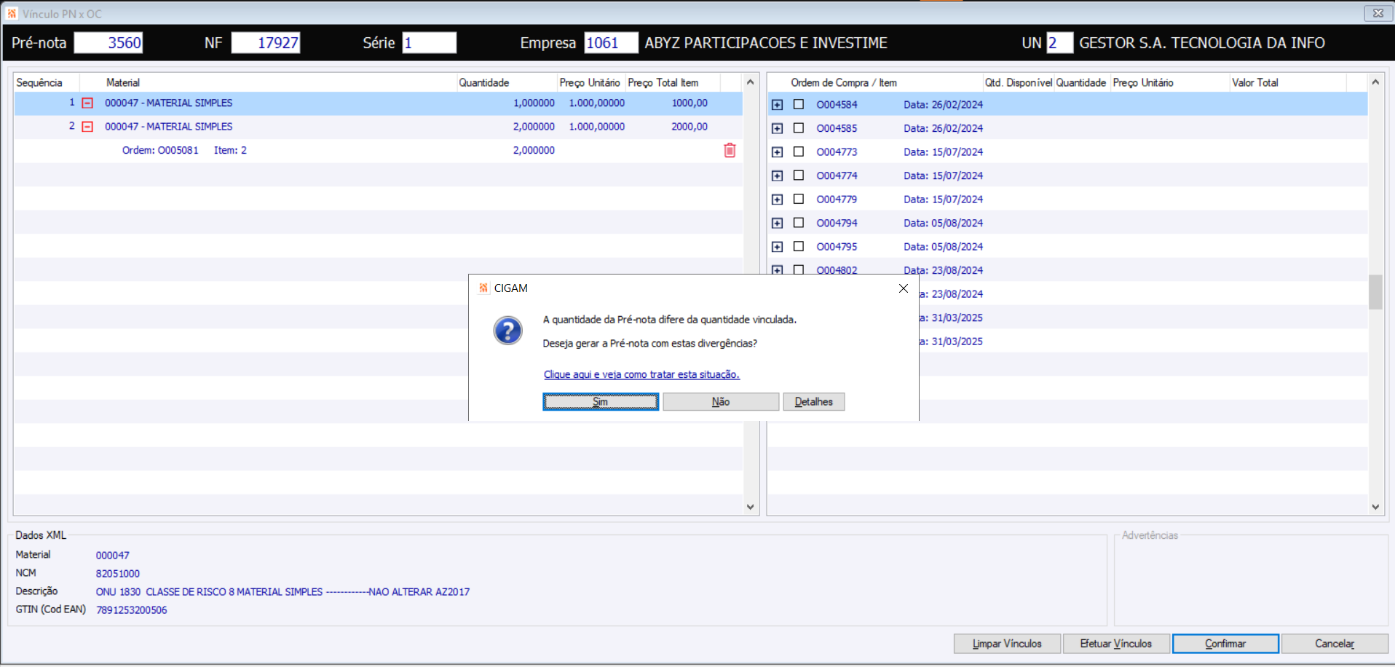Enable the checkbox for order O004779

tap(799, 199)
